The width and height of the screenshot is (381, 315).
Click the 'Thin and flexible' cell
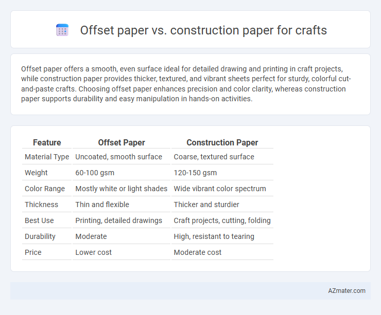(x=122, y=205)
